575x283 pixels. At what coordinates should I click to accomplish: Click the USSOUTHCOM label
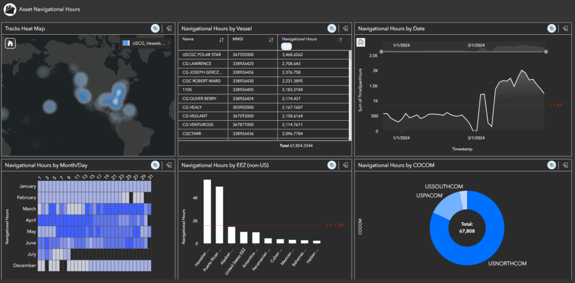coord(444,186)
